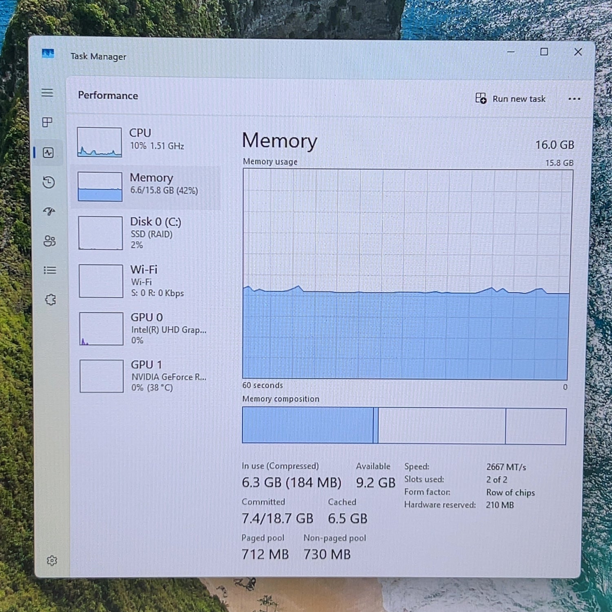
Task: Click the in-use segment of memory composition bar
Action: tap(308, 425)
